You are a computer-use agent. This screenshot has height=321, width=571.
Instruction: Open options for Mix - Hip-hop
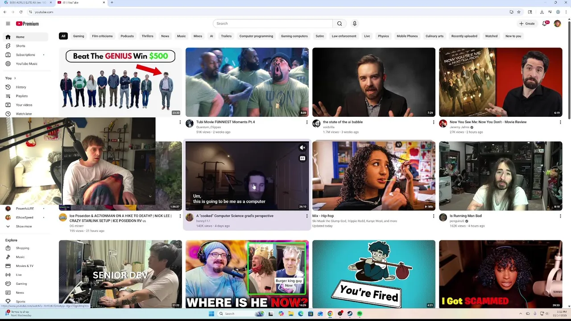coord(433,216)
